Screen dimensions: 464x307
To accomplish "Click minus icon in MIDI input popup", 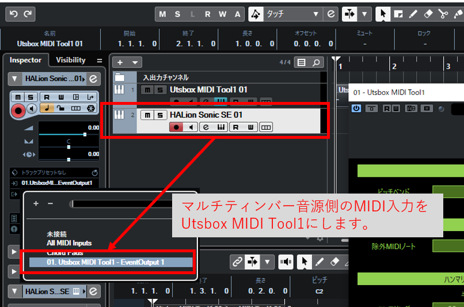I will click(50, 203).
